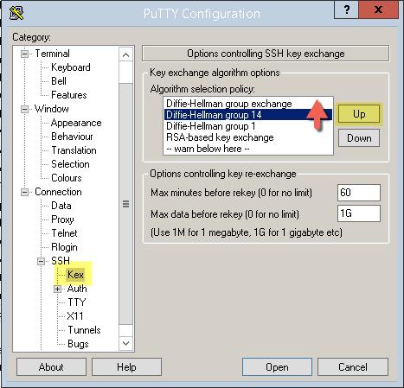Image resolution: width=404 pixels, height=388 pixels.
Task: Click category tree scroll up arrow
Action: pyautogui.click(x=125, y=54)
